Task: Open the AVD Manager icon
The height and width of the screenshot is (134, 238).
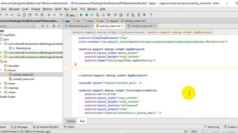Action: (133, 15)
